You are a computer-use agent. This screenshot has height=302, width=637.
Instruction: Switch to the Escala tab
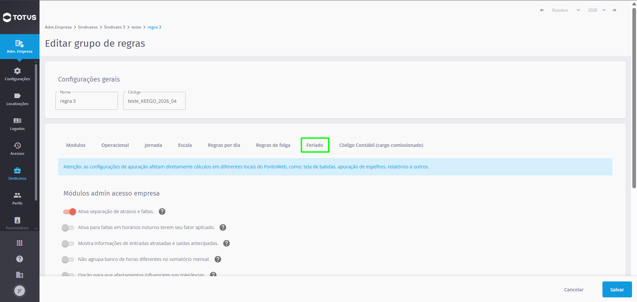[185, 145]
